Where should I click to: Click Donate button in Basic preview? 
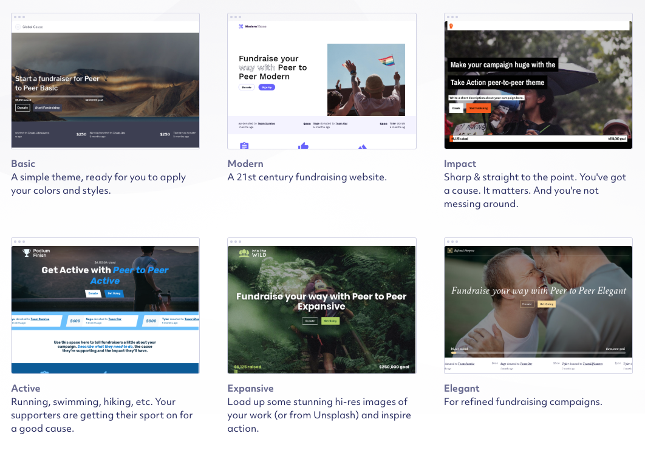click(22, 107)
